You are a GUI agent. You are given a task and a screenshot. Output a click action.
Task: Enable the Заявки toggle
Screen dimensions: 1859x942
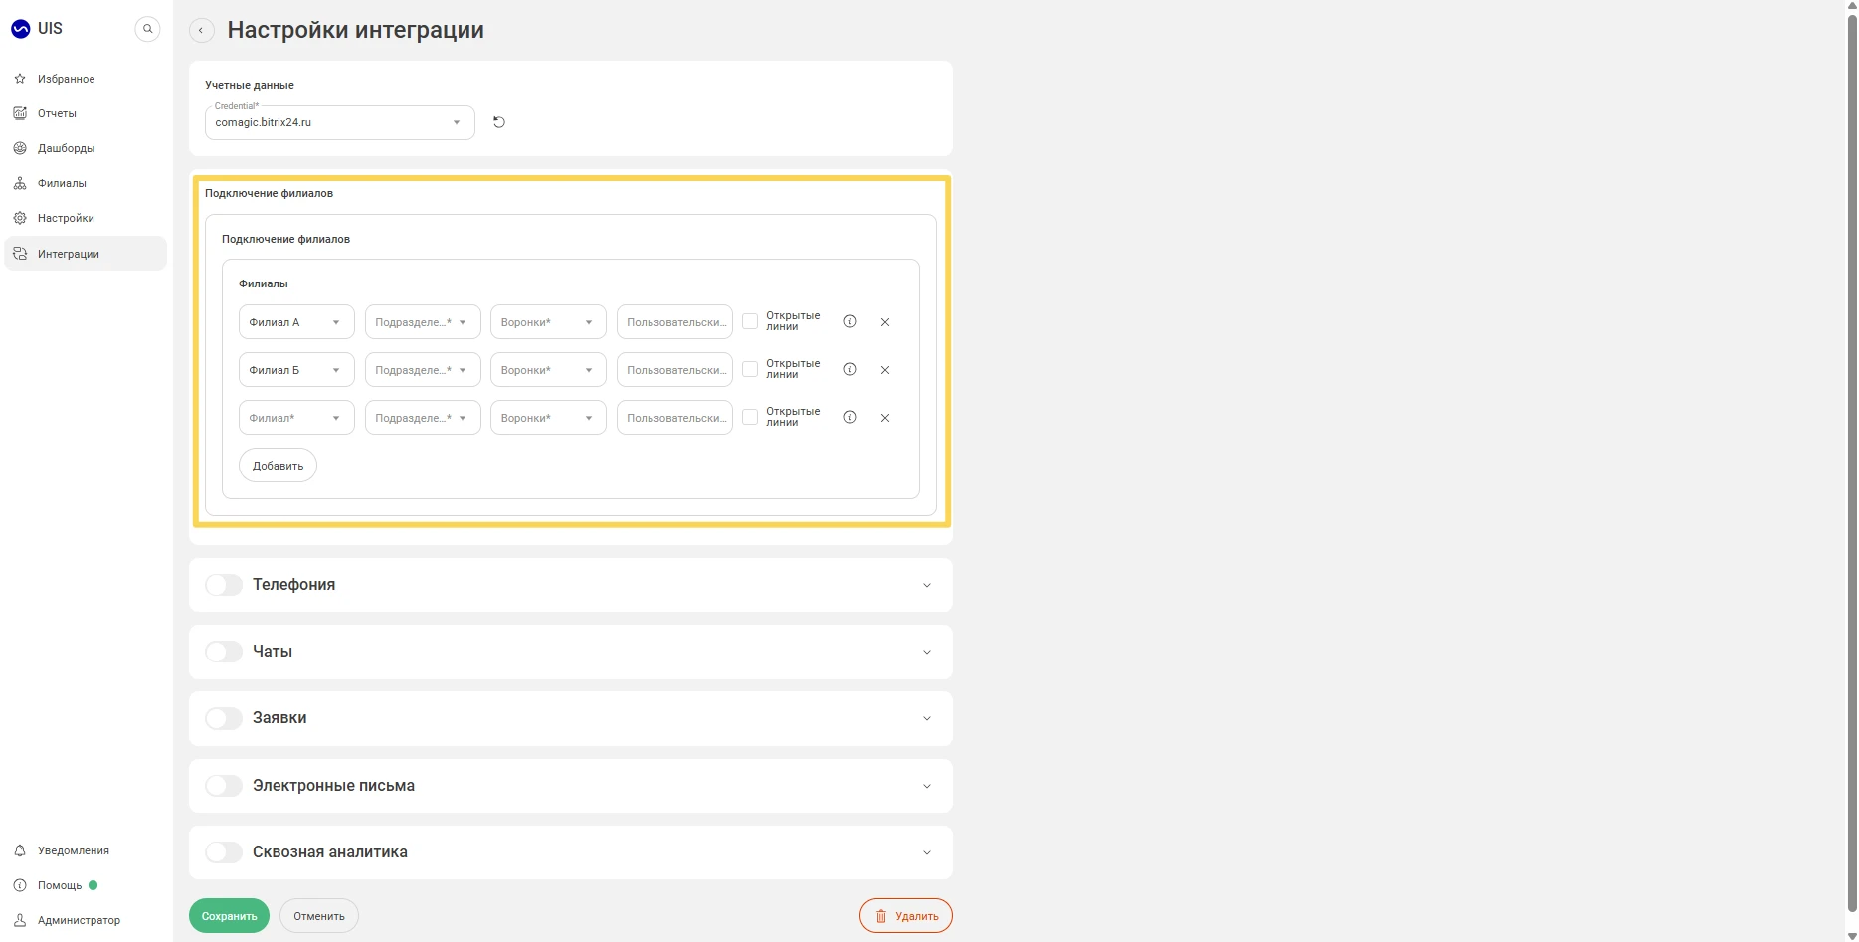224,718
